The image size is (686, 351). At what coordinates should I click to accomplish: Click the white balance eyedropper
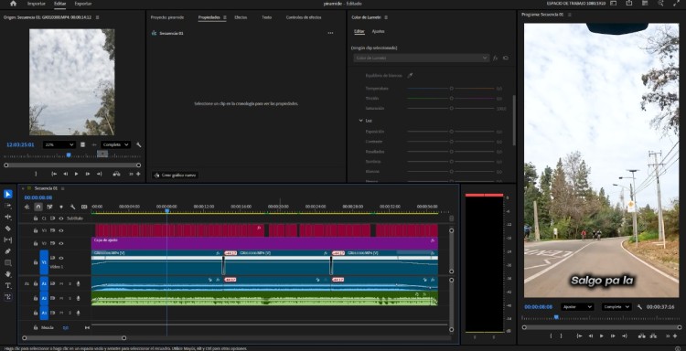coord(410,76)
